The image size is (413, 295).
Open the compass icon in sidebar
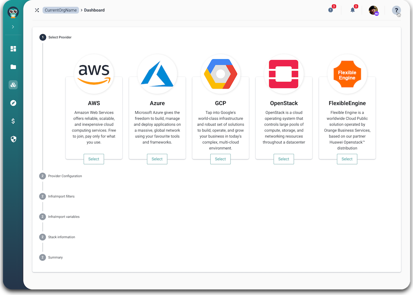coord(13,103)
